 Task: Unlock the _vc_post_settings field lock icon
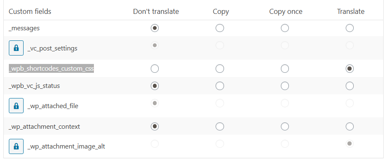coord(16,48)
